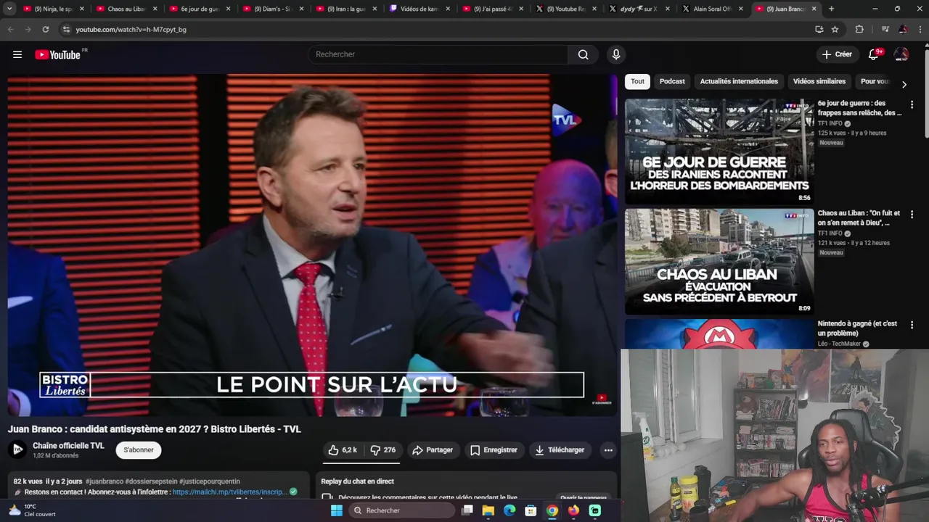Go forward in browser history
Viewport: 929px width, 522px height.
(x=28, y=29)
